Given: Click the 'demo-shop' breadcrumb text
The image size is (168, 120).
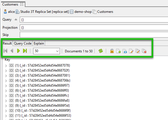Looking at the screenshot, I should [83, 12].
